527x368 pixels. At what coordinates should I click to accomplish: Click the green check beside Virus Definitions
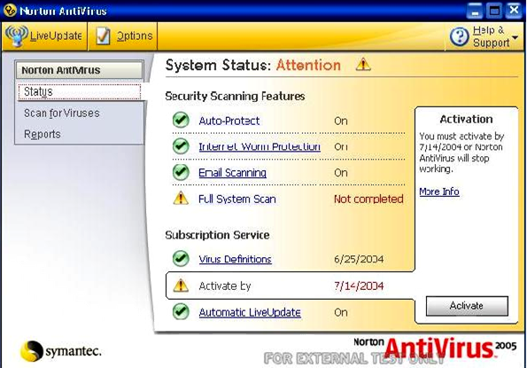[181, 258]
